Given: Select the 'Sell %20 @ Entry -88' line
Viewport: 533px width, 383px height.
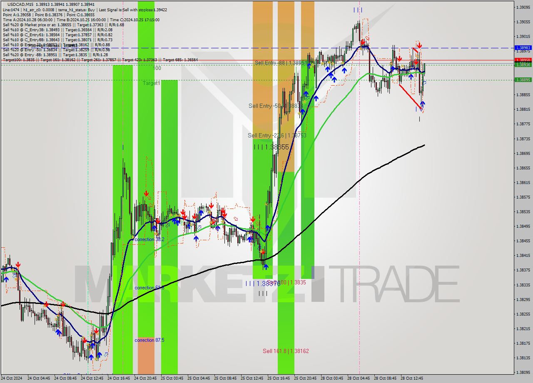Looking at the screenshot, I should [55, 55].
